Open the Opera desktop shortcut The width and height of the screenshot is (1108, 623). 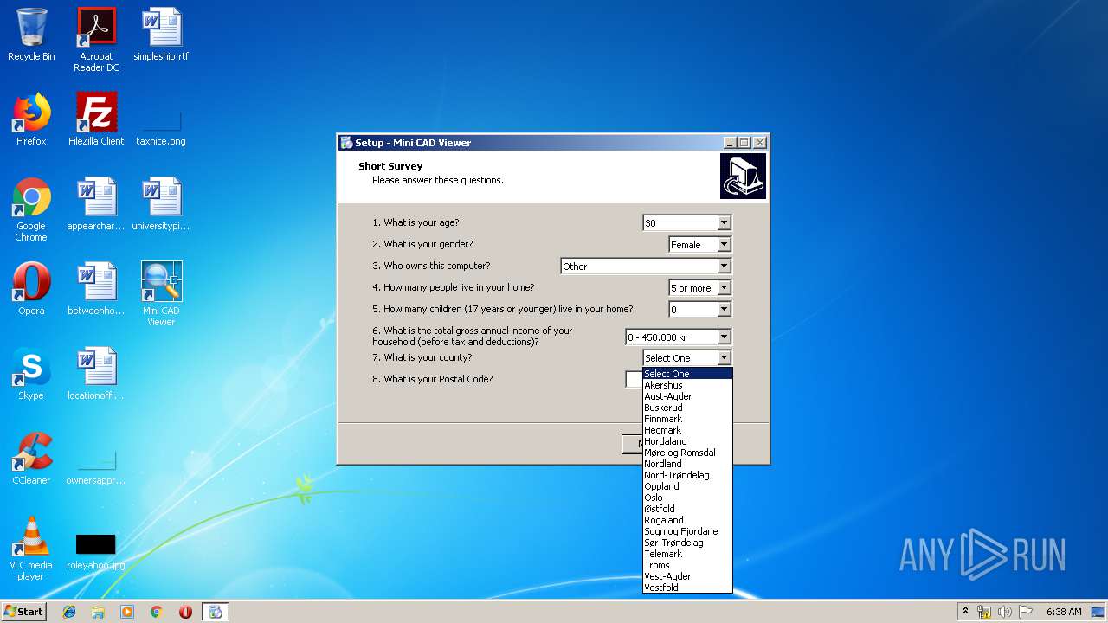31,289
